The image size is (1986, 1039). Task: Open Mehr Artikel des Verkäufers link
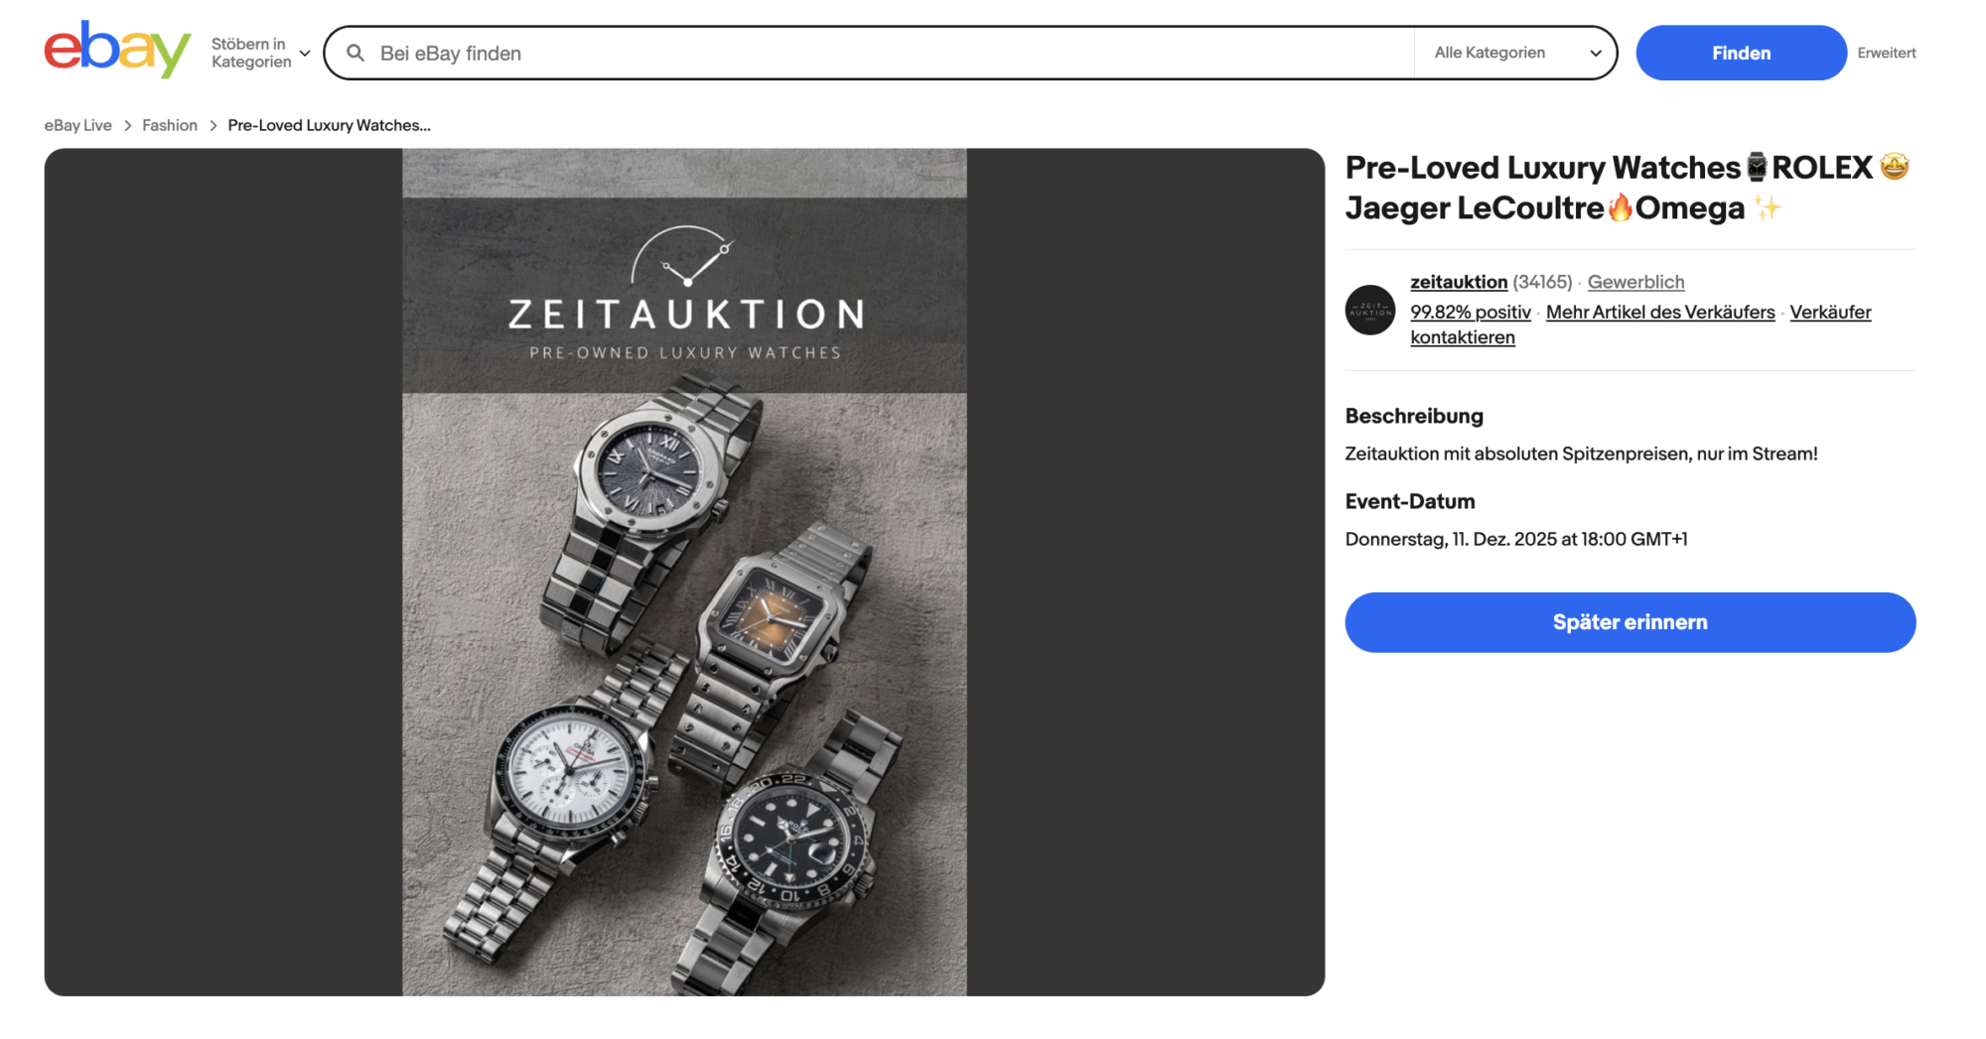pos(1660,312)
